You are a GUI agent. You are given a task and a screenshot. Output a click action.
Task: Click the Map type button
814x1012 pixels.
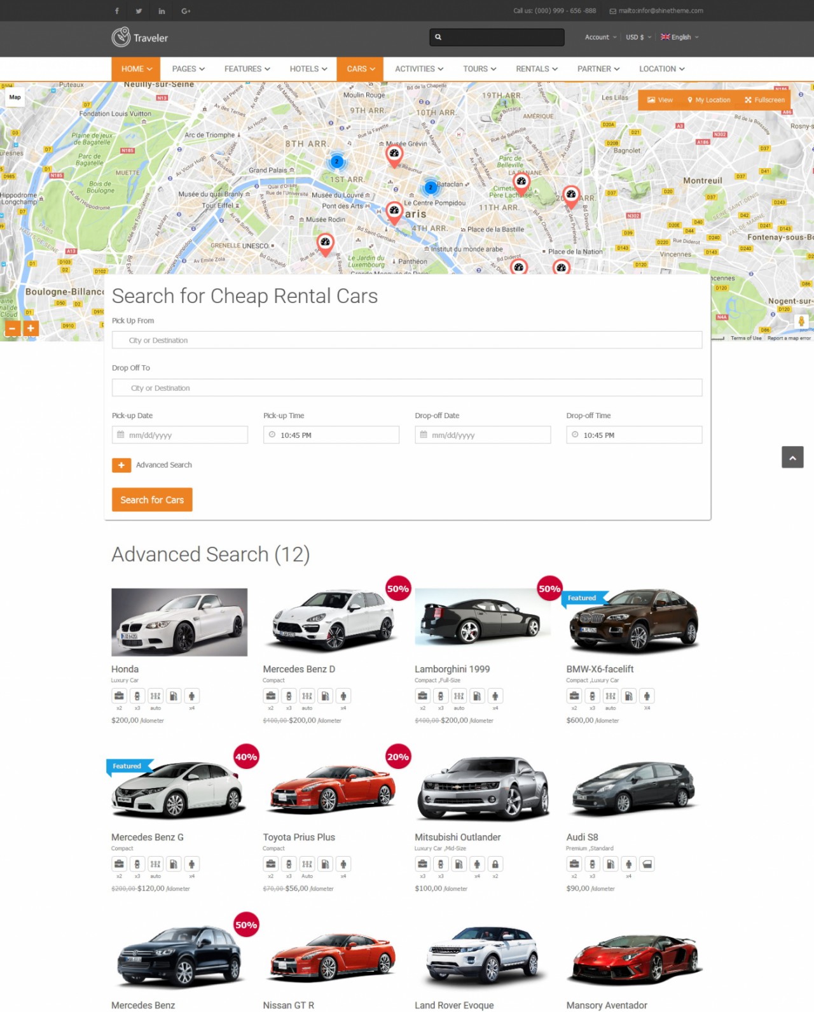point(15,97)
